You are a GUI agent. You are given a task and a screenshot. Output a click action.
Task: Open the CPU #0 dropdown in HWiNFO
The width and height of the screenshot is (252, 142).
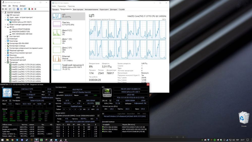[10, 101]
